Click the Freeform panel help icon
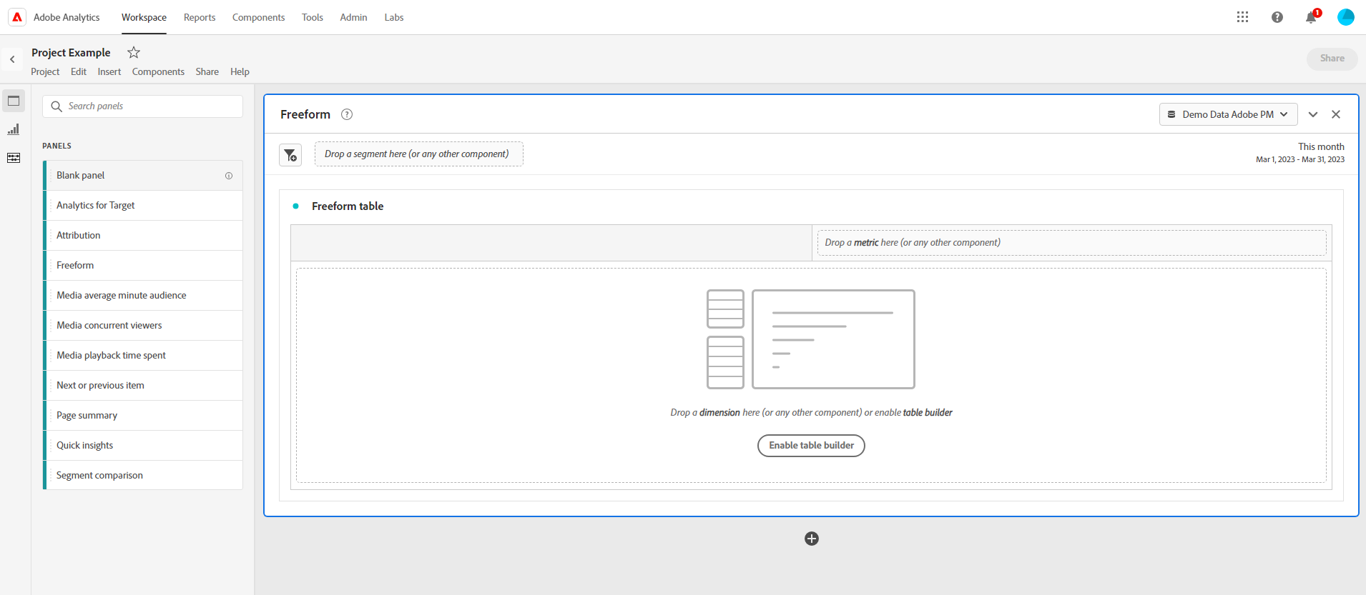The width and height of the screenshot is (1366, 595). (347, 114)
